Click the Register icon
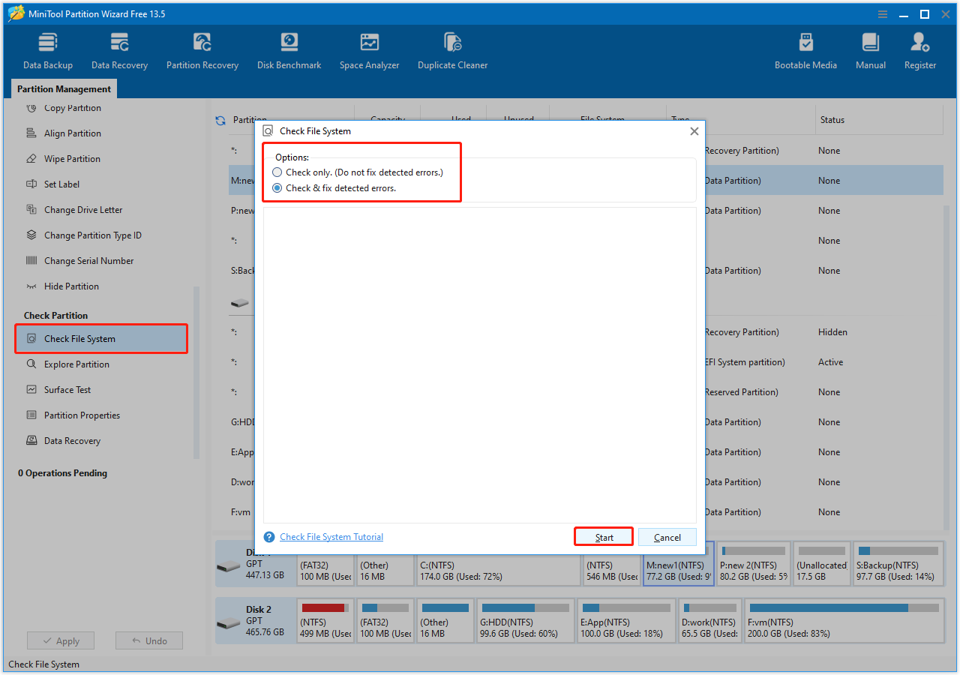 [x=919, y=49]
